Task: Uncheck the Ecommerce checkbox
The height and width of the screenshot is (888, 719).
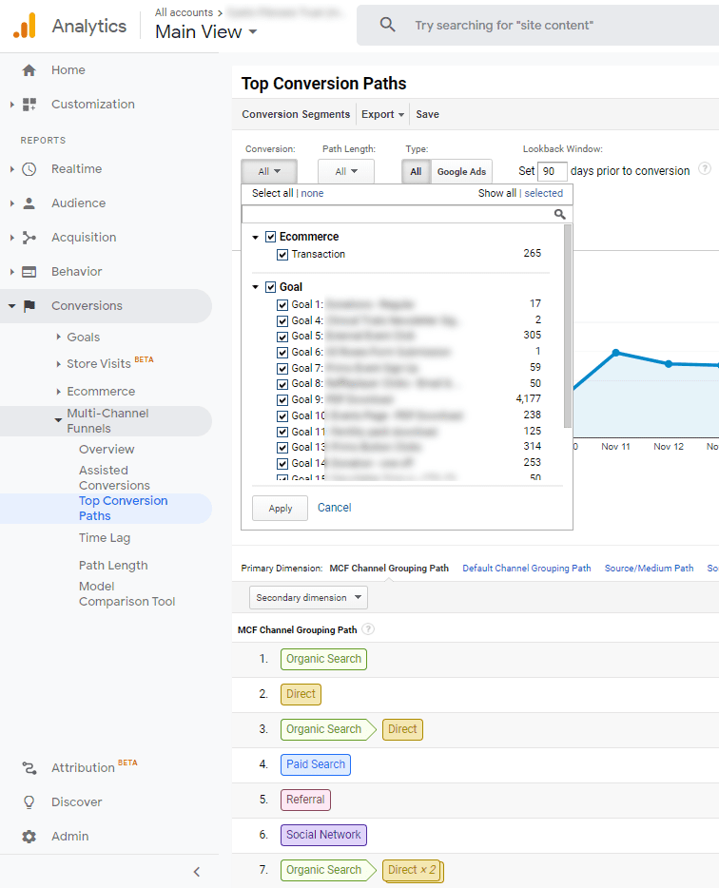Action: (x=271, y=237)
